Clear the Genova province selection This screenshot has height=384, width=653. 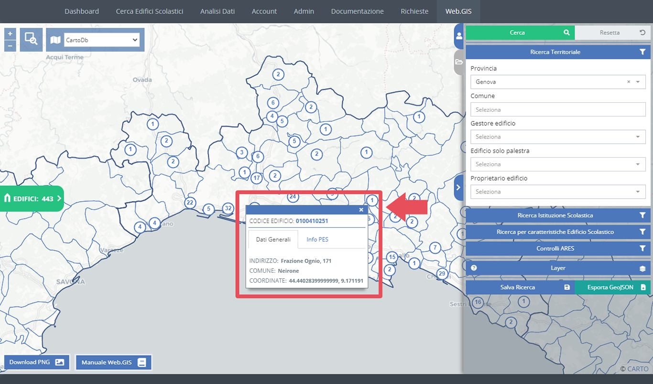629,82
